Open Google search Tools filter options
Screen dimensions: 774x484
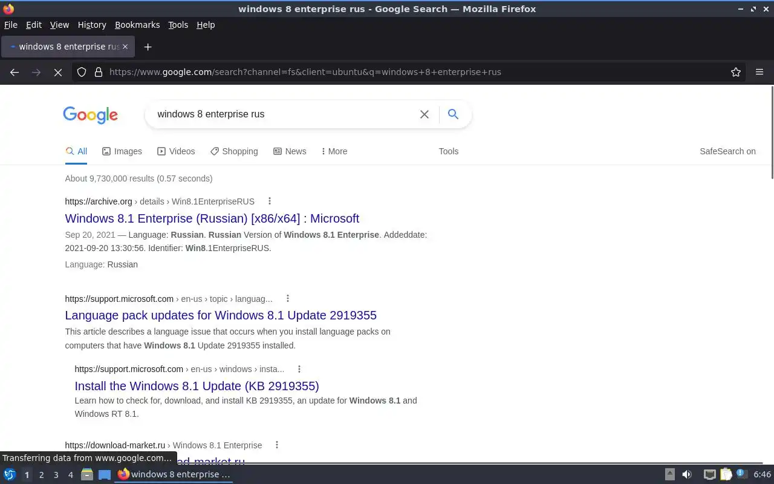tap(449, 151)
